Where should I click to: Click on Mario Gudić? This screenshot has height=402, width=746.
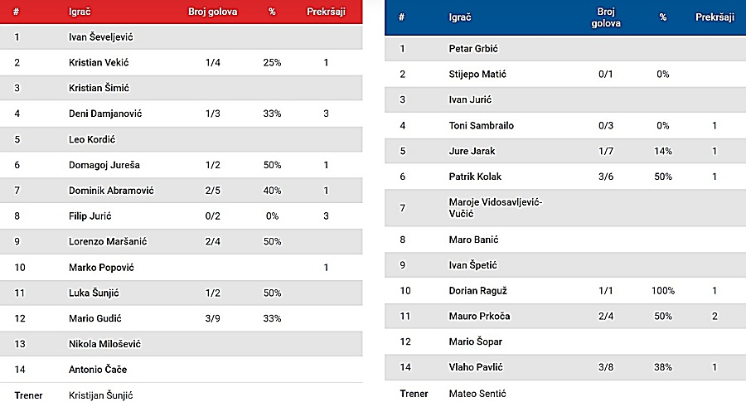point(94,318)
